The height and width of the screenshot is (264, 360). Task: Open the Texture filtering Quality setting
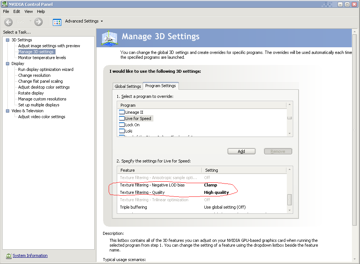pos(217,192)
